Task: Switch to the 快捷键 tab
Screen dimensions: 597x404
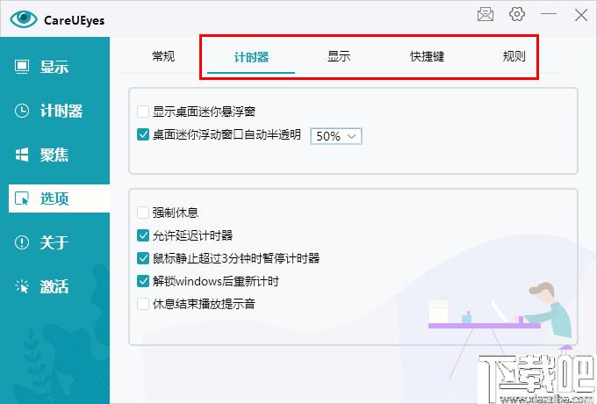Action: (x=427, y=56)
